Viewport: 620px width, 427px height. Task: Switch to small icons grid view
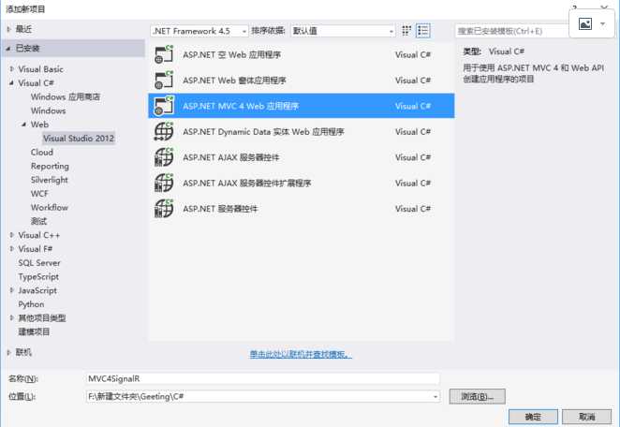tap(406, 31)
